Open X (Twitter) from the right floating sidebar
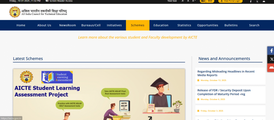The height and width of the screenshot is (120, 274). (x=271, y=59)
